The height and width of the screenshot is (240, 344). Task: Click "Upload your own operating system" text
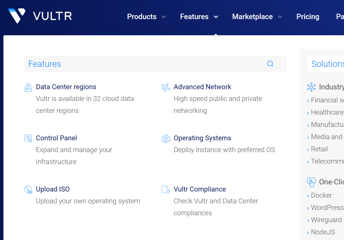coord(88,201)
